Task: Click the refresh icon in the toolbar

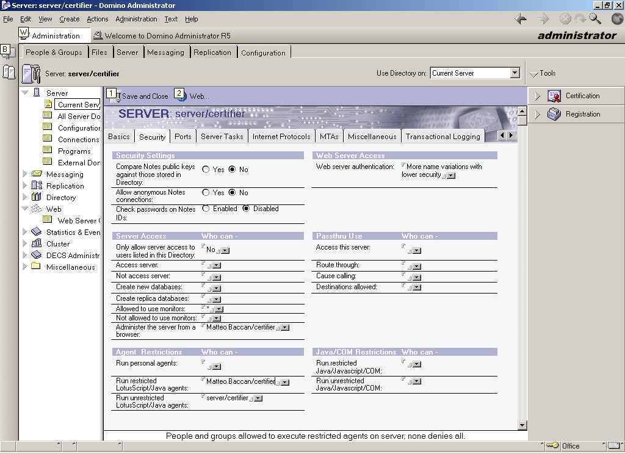Action: click(x=580, y=19)
